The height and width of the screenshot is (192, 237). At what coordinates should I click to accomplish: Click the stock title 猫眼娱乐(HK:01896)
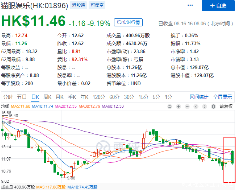click(35, 6)
